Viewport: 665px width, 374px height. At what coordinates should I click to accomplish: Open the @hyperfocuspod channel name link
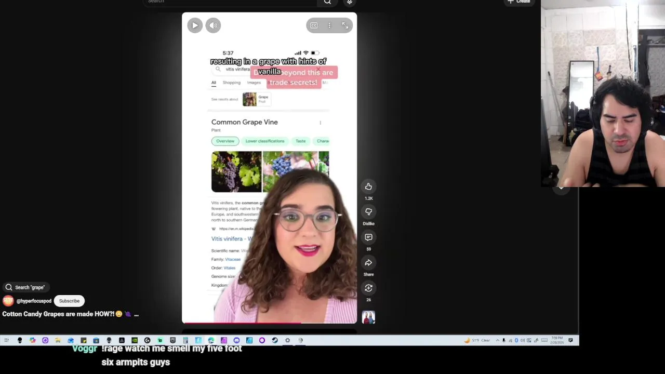34,301
